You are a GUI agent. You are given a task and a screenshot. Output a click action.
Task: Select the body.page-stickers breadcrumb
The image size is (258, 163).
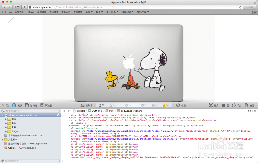click(130, 111)
